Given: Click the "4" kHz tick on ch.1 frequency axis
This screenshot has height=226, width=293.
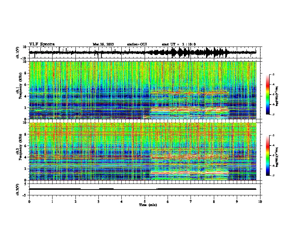Looking at the screenshot, I should (x=26, y=96).
